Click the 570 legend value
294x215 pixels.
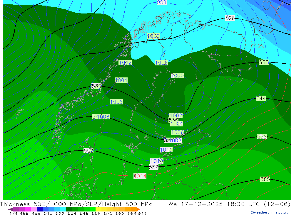(x=108, y=214)
